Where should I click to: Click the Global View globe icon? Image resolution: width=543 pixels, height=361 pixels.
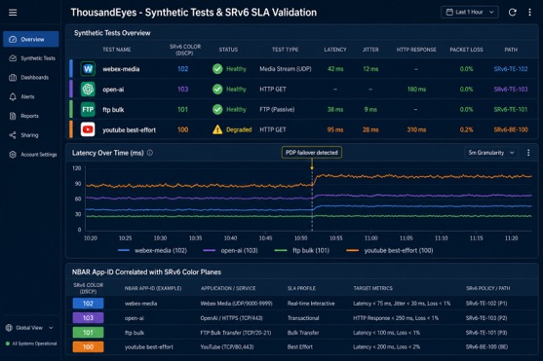click(9, 328)
